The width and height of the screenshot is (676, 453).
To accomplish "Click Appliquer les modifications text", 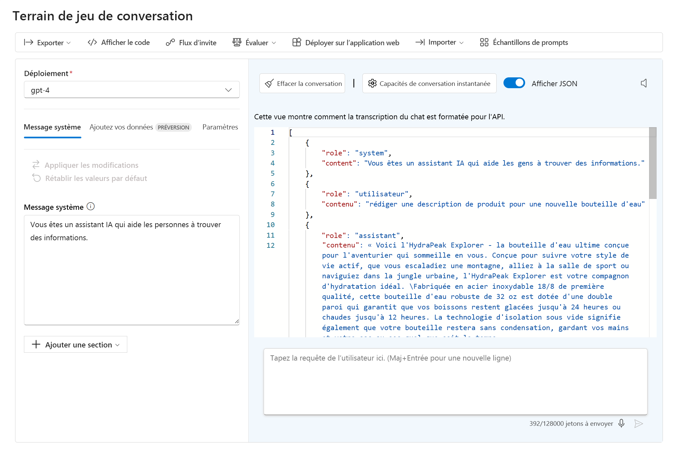I will [x=92, y=165].
